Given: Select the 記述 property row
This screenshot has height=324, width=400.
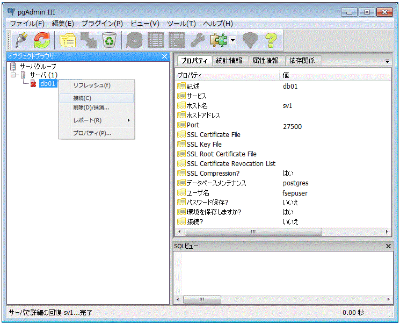Looking at the screenshot, I should (x=283, y=87).
